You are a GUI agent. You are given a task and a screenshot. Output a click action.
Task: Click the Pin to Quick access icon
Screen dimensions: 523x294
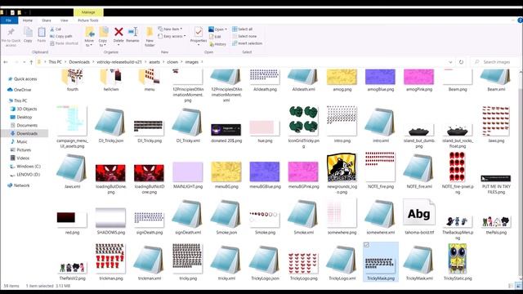[x=11, y=33]
